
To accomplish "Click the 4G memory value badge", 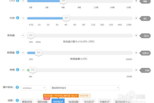I will pos(145,19).
